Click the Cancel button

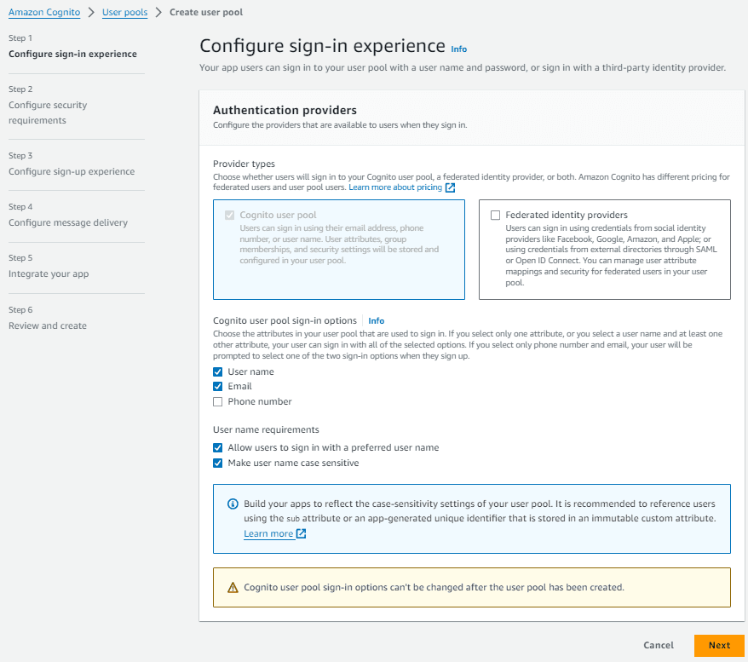659,645
